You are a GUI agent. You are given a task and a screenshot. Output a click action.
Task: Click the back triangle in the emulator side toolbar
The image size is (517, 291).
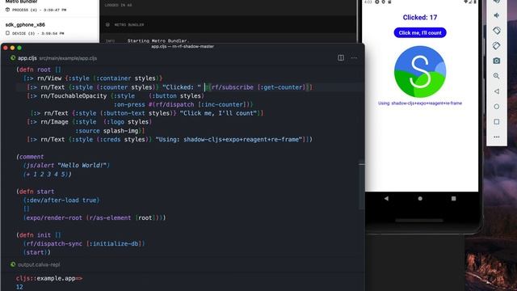(x=497, y=91)
